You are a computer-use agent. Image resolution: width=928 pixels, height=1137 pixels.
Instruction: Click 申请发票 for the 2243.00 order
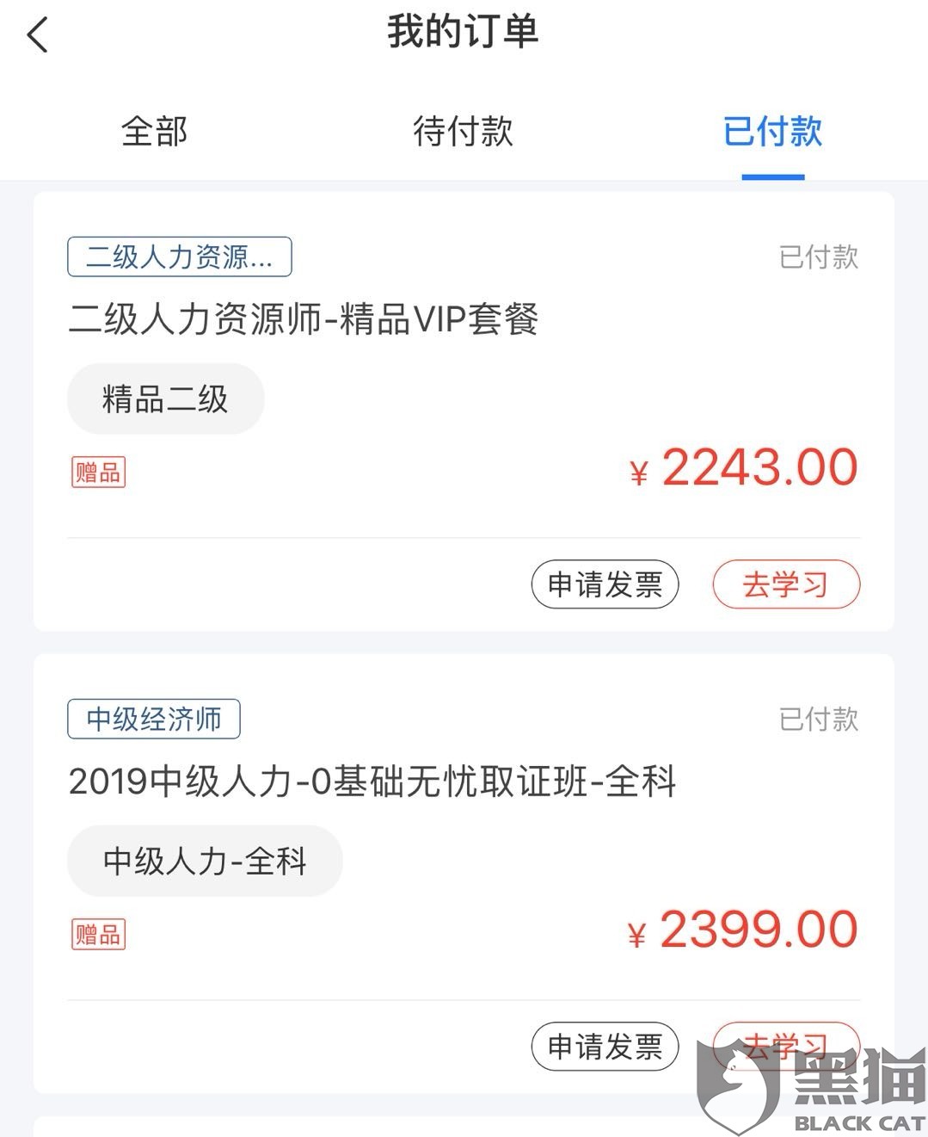[x=605, y=584]
